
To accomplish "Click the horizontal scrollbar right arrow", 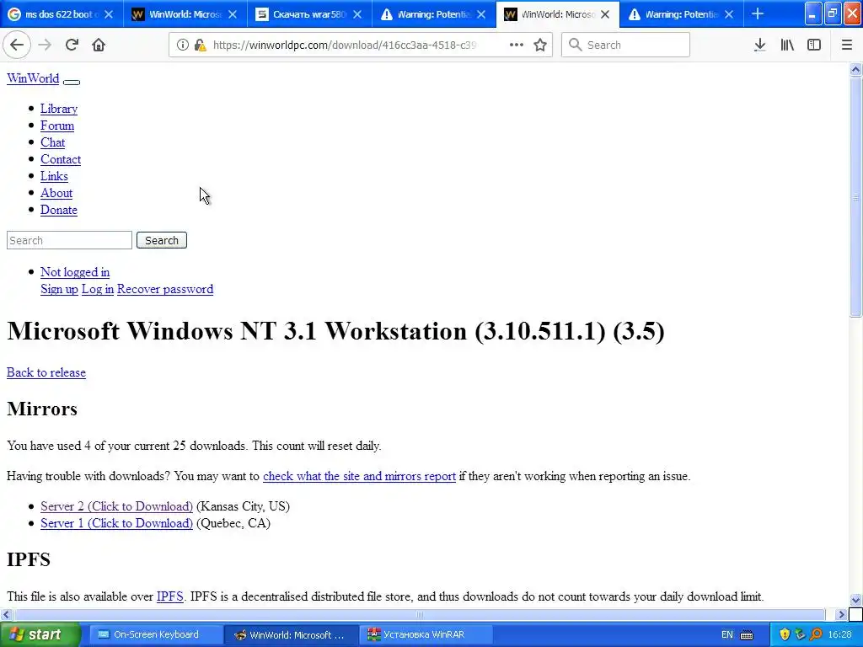I will tap(841, 614).
